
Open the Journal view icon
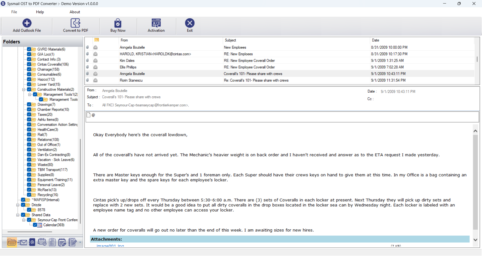tap(72, 242)
